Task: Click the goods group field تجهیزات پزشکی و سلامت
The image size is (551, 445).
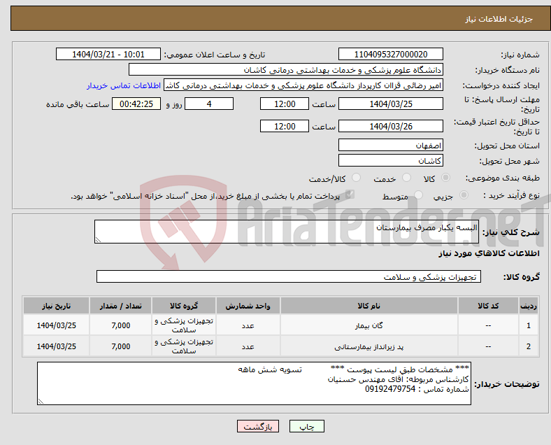Action: [289, 276]
